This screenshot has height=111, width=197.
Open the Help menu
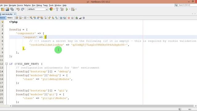point(65,5)
